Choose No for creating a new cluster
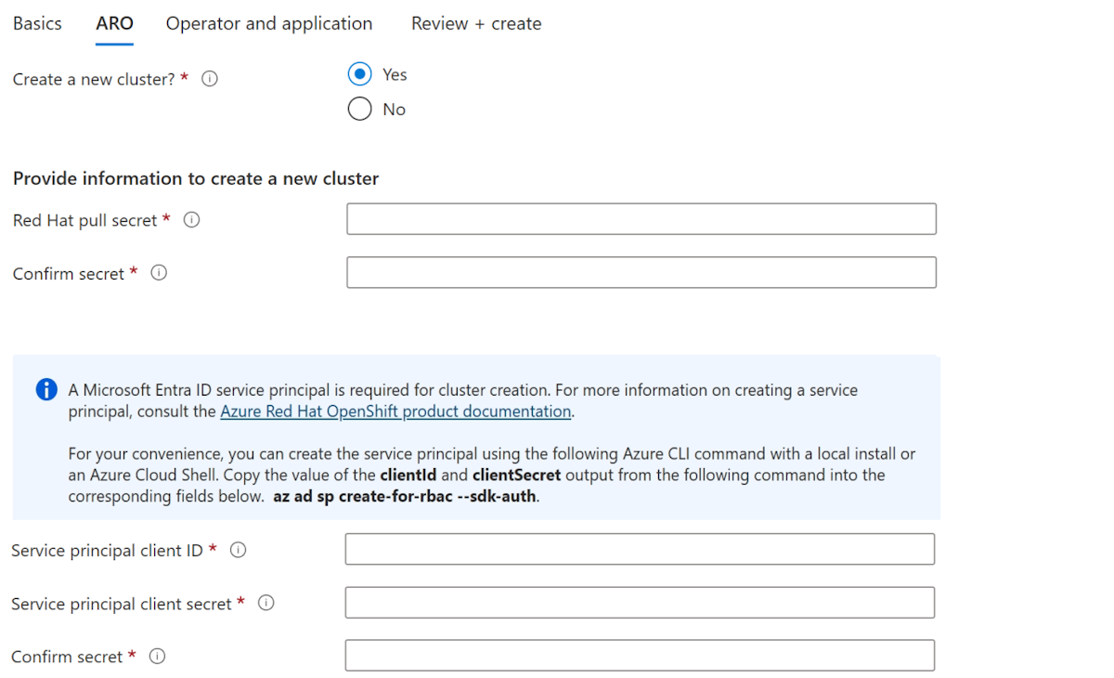 coord(360,110)
